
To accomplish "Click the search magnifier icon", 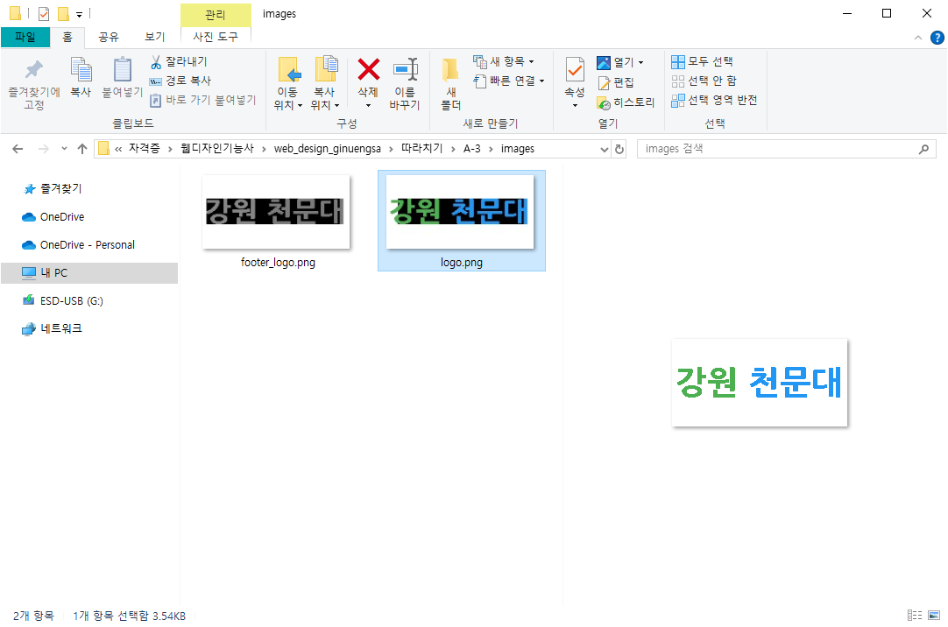I will (923, 149).
